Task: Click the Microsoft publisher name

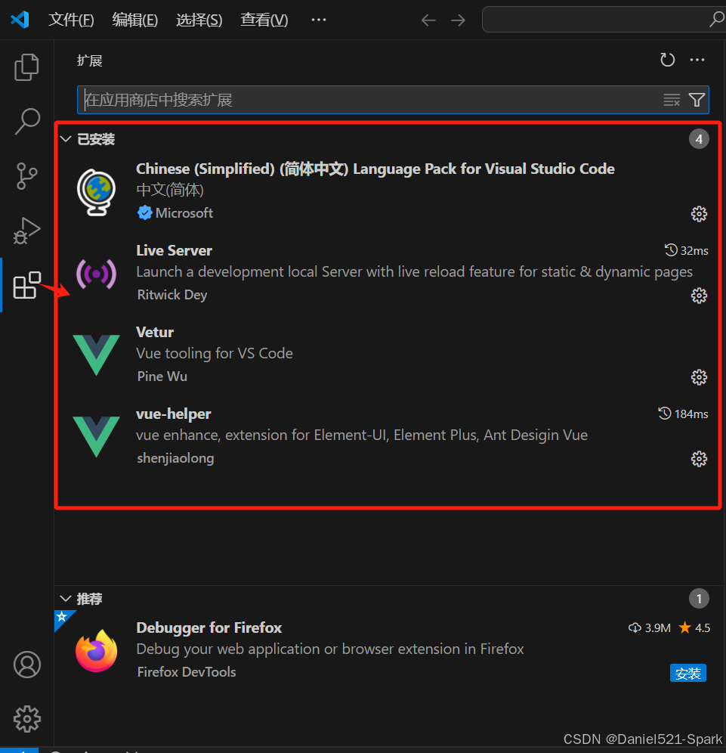Action: (x=184, y=212)
